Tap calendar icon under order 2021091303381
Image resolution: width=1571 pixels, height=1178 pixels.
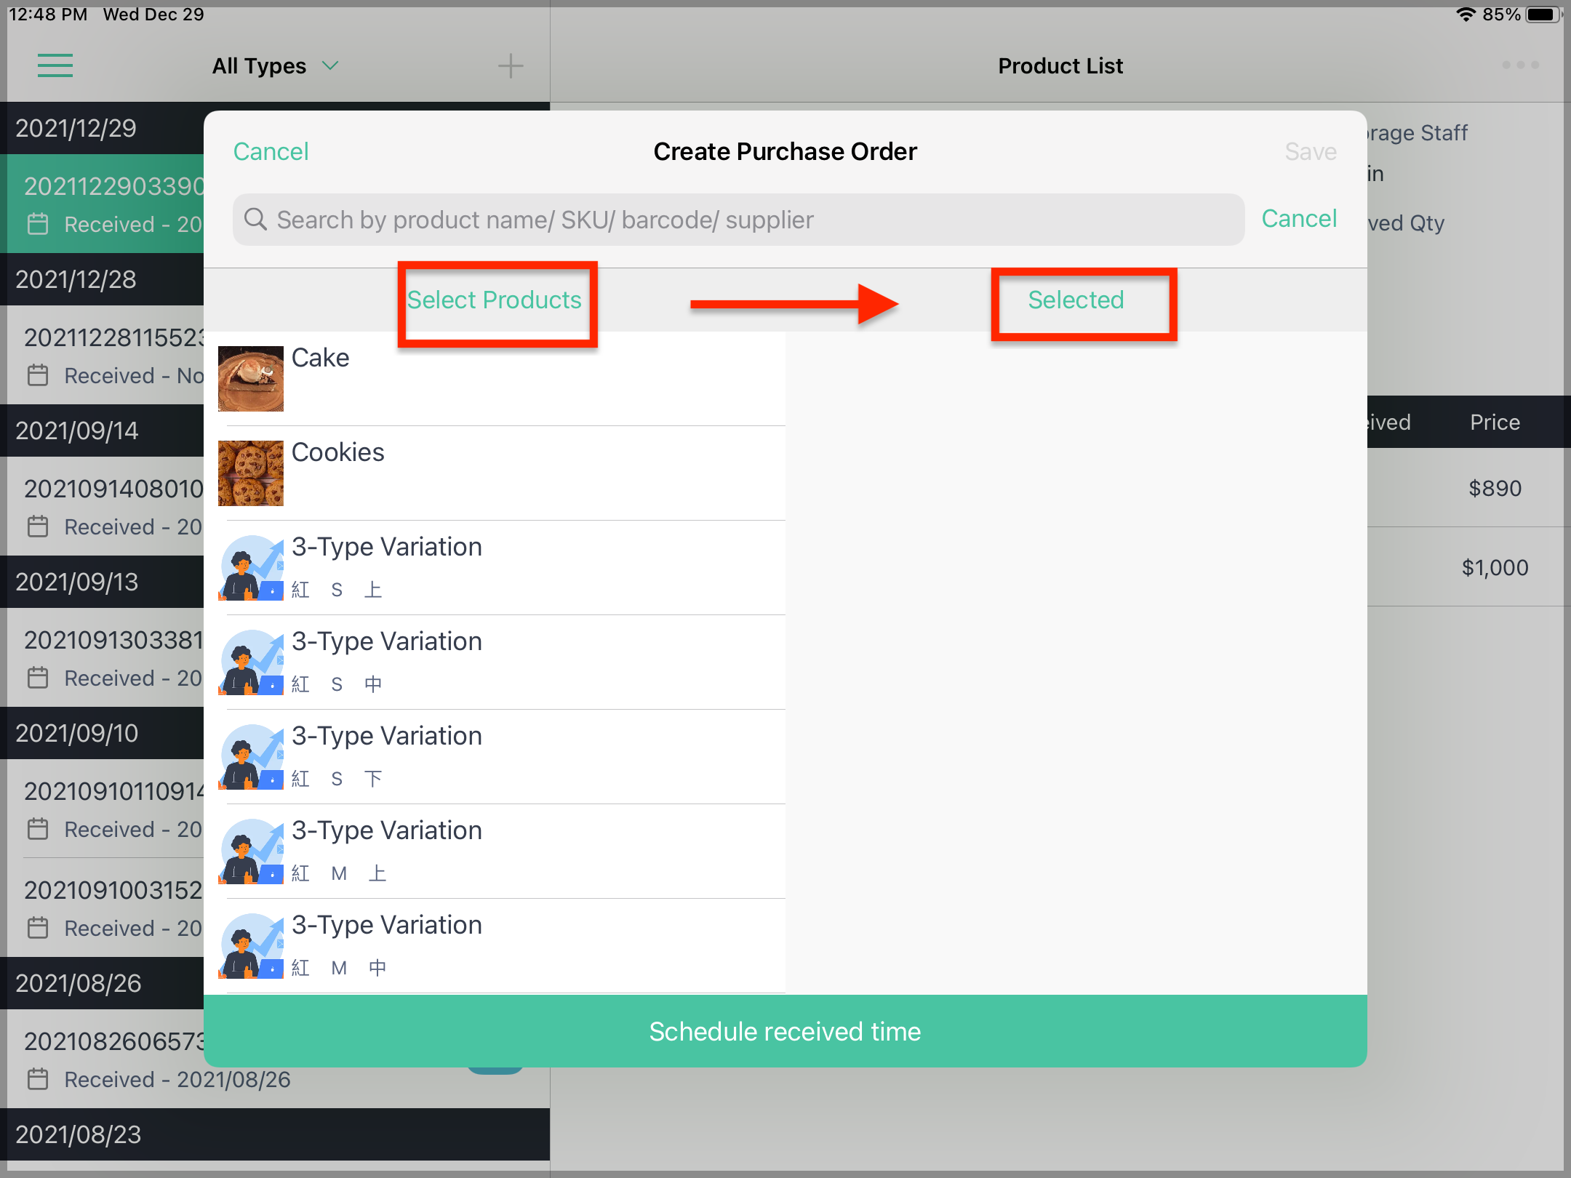tap(38, 678)
